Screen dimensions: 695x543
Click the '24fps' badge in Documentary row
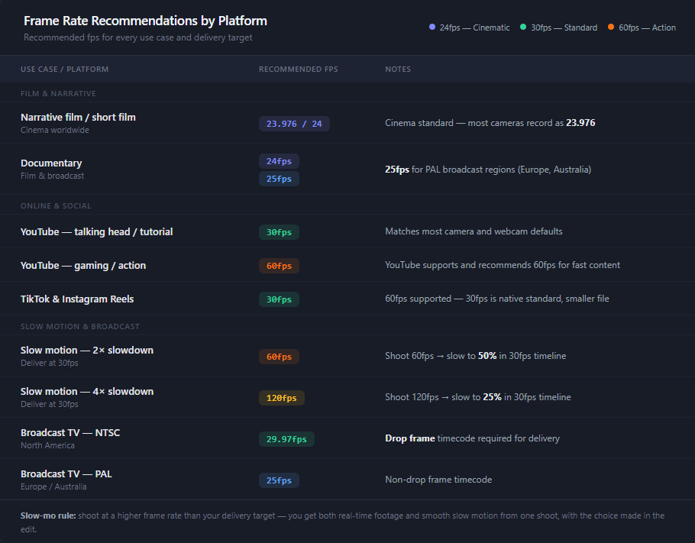pos(279,161)
